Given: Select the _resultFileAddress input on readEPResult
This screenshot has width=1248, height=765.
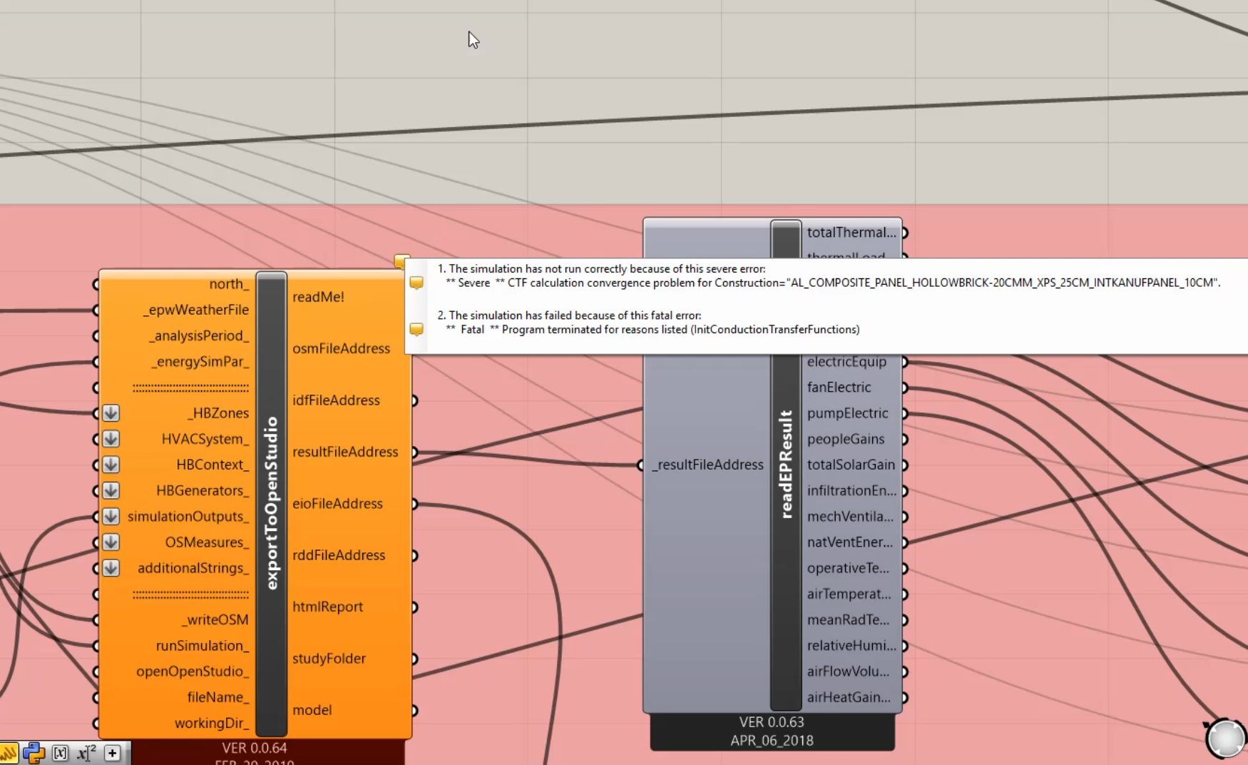Looking at the screenshot, I should [707, 465].
